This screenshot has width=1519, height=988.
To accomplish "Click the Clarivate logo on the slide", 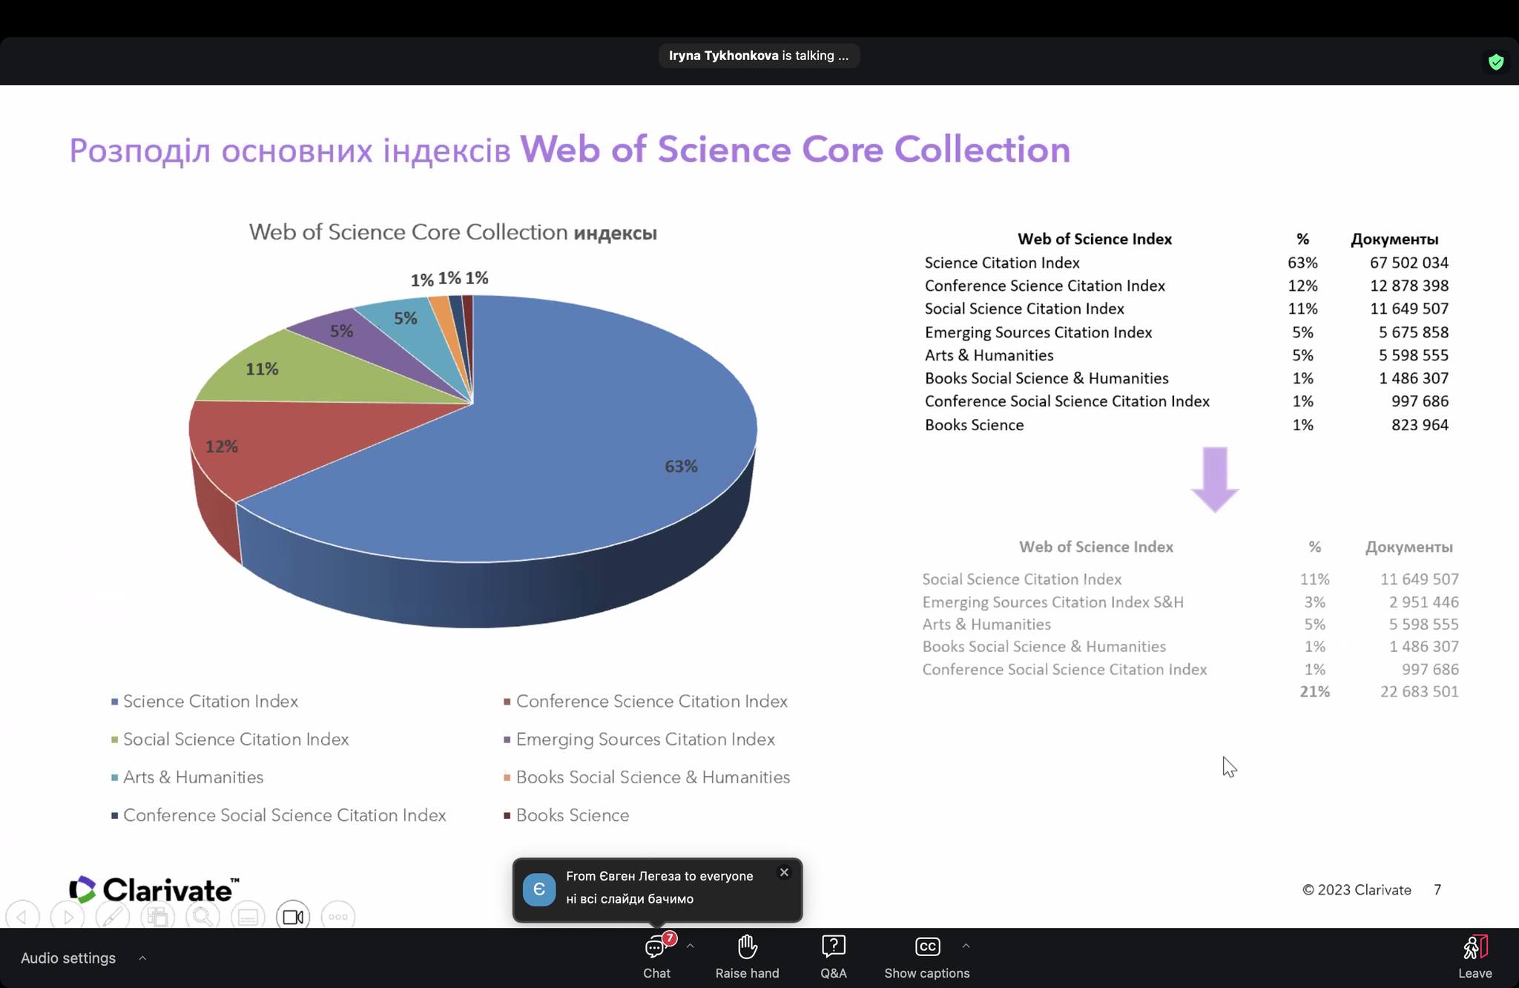I will click(154, 889).
